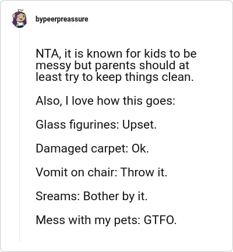
Task: Select the word 'parents' in the comment
Action: tap(116, 66)
